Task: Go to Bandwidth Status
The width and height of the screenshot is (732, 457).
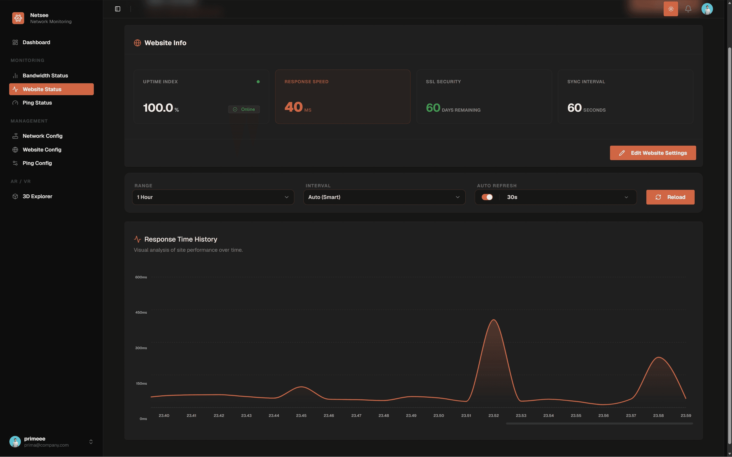Action: 51,76
